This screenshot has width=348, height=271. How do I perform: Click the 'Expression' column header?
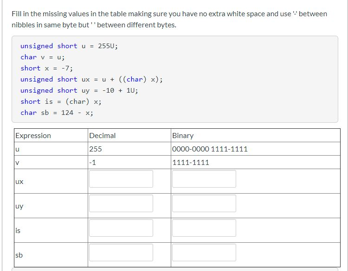(33, 135)
